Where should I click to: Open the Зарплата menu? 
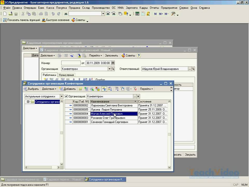(x=132, y=8)
